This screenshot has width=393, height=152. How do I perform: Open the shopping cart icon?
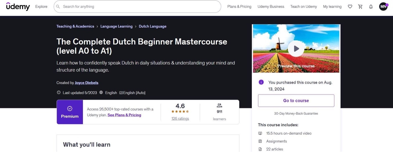360,6
